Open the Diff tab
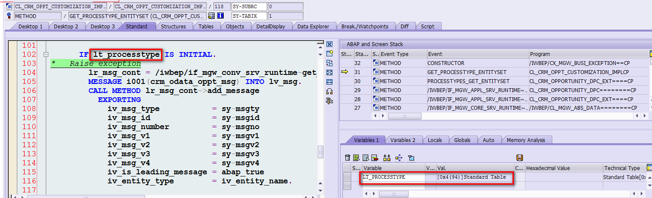 click(405, 26)
